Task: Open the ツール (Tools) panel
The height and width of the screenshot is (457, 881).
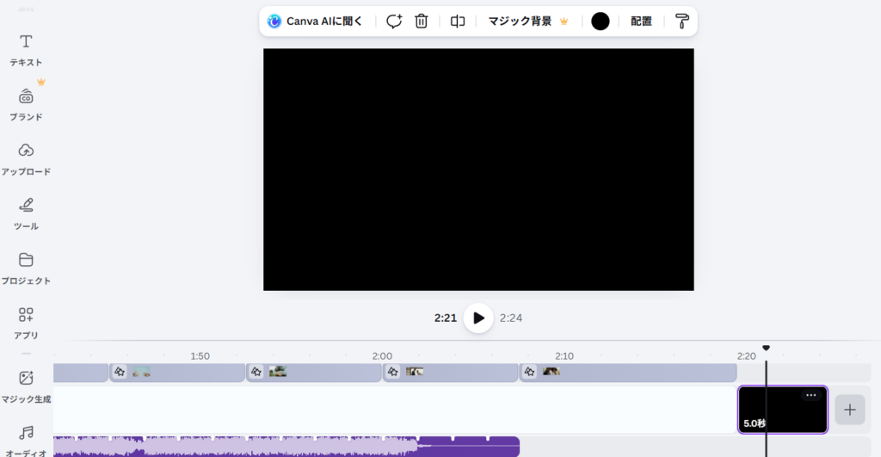Action: click(x=26, y=213)
